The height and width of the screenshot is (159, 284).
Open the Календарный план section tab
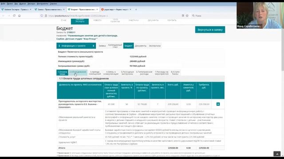pos(115,46)
